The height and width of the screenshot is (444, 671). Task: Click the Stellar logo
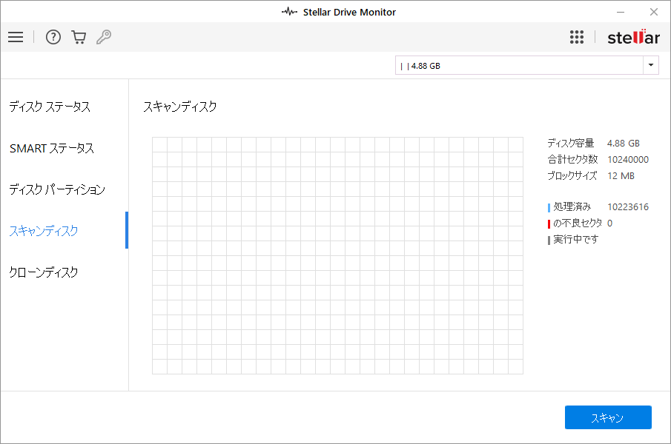632,37
